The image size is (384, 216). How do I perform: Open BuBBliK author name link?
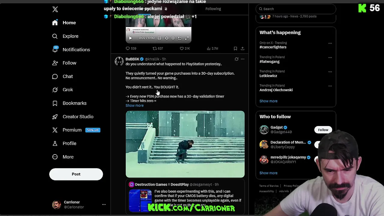click(x=132, y=59)
